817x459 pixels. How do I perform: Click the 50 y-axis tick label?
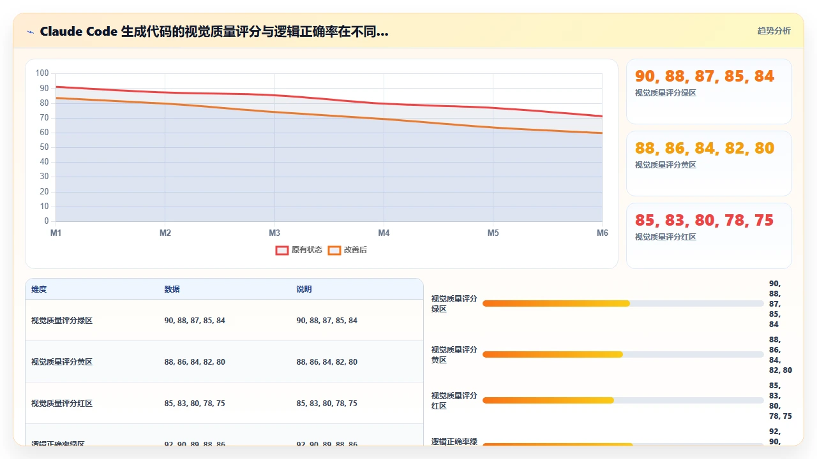click(x=44, y=147)
